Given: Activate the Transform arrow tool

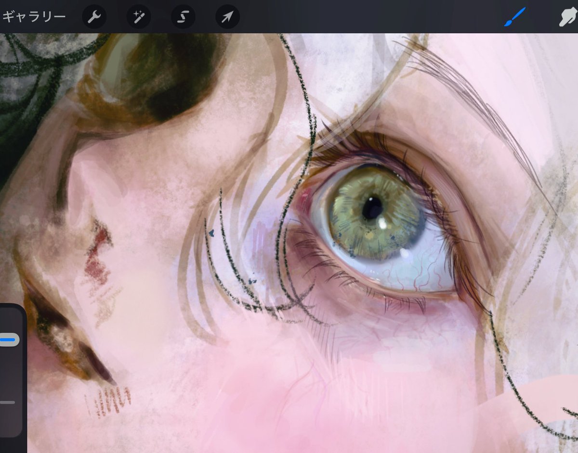Looking at the screenshot, I should [227, 17].
